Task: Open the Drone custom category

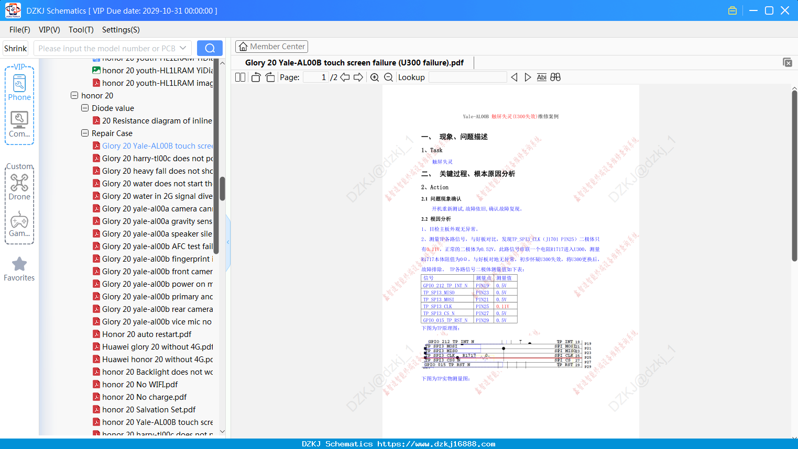Action: click(19, 187)
